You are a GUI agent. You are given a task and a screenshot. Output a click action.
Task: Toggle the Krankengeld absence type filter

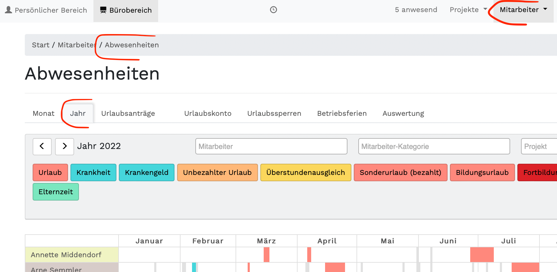coord(147,172)
